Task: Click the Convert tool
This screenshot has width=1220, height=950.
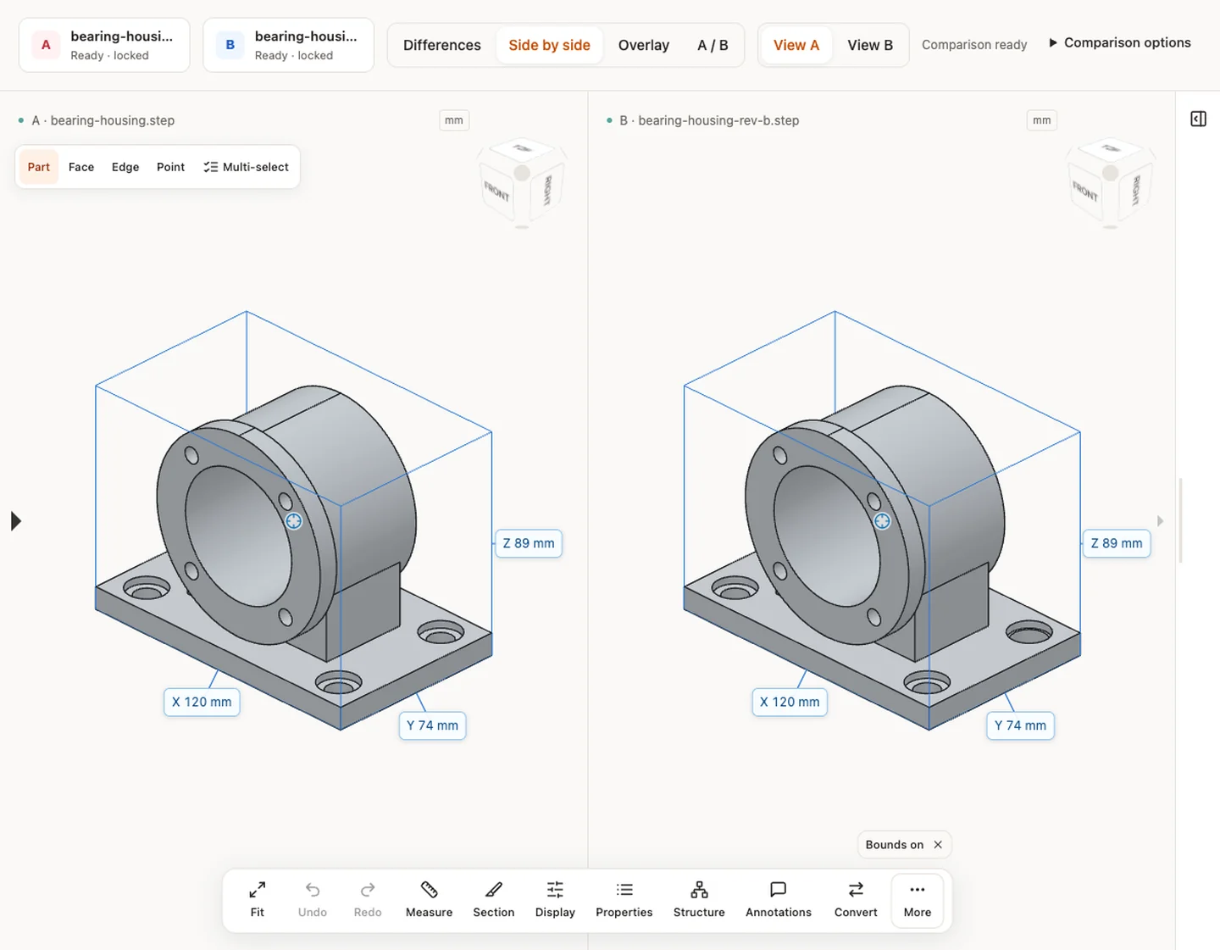Action: (856, 900)
